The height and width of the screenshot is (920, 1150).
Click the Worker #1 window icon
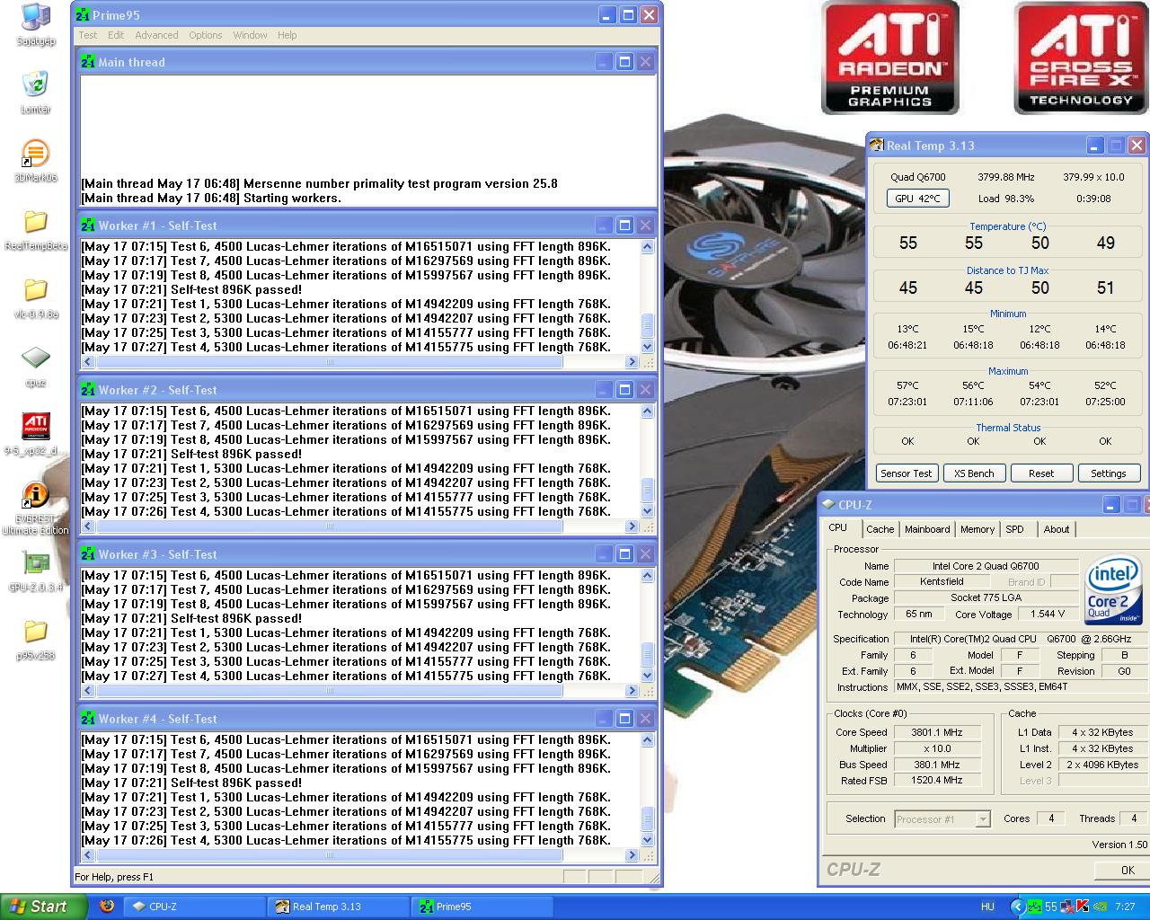[88, 226]
